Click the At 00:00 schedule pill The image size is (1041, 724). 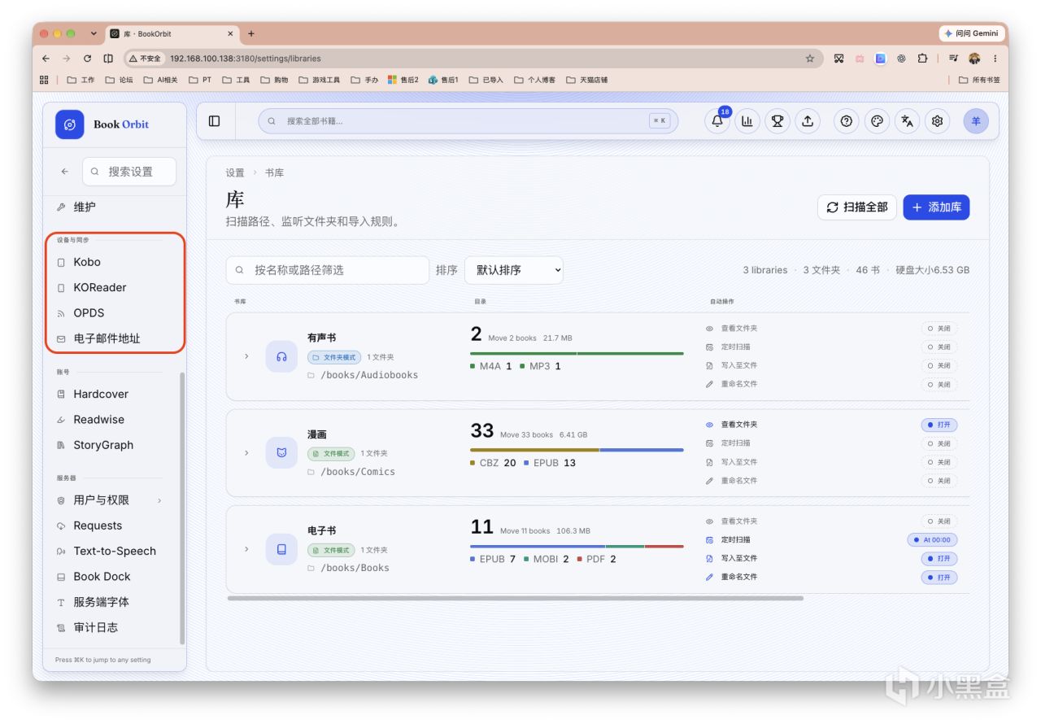point(933,540)
